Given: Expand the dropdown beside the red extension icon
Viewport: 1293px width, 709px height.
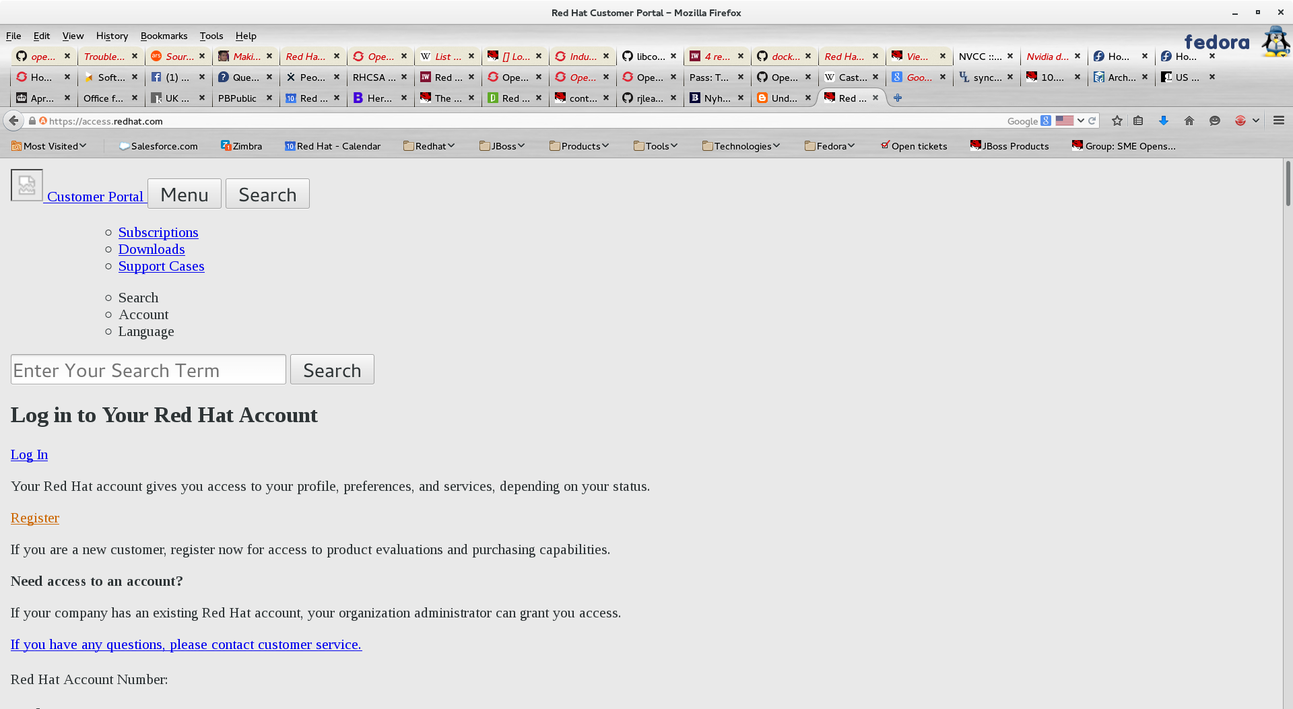Looking at the screenshot, I should click(1256, 121).
